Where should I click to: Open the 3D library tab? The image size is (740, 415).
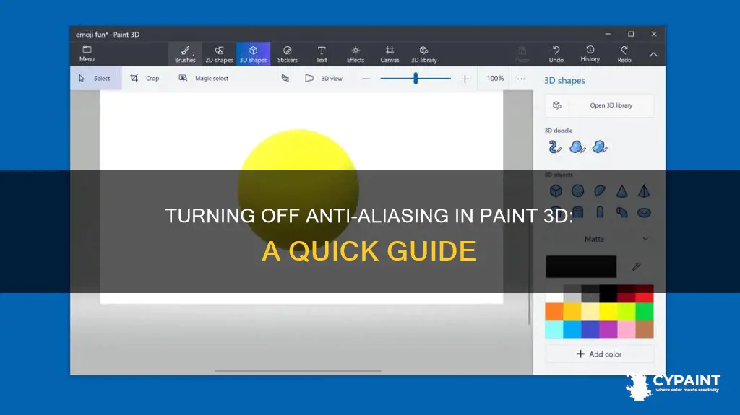click(x=423, y=54)
